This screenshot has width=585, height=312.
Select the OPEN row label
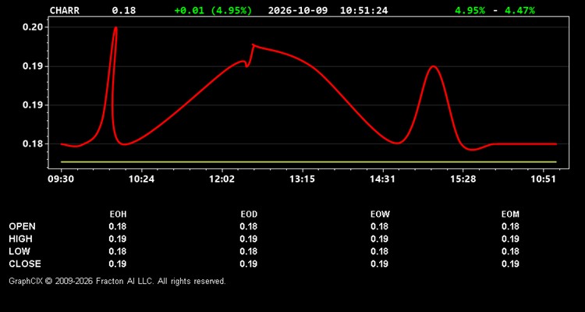pyautogui.click(x=23, y=226)
